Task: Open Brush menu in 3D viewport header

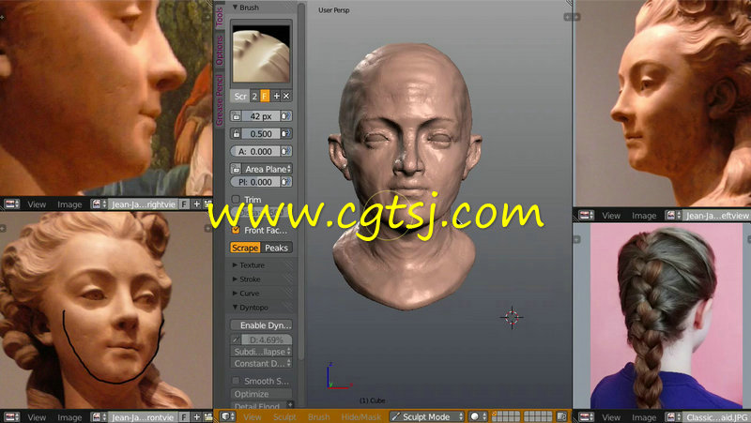Action: coord(318,417)
